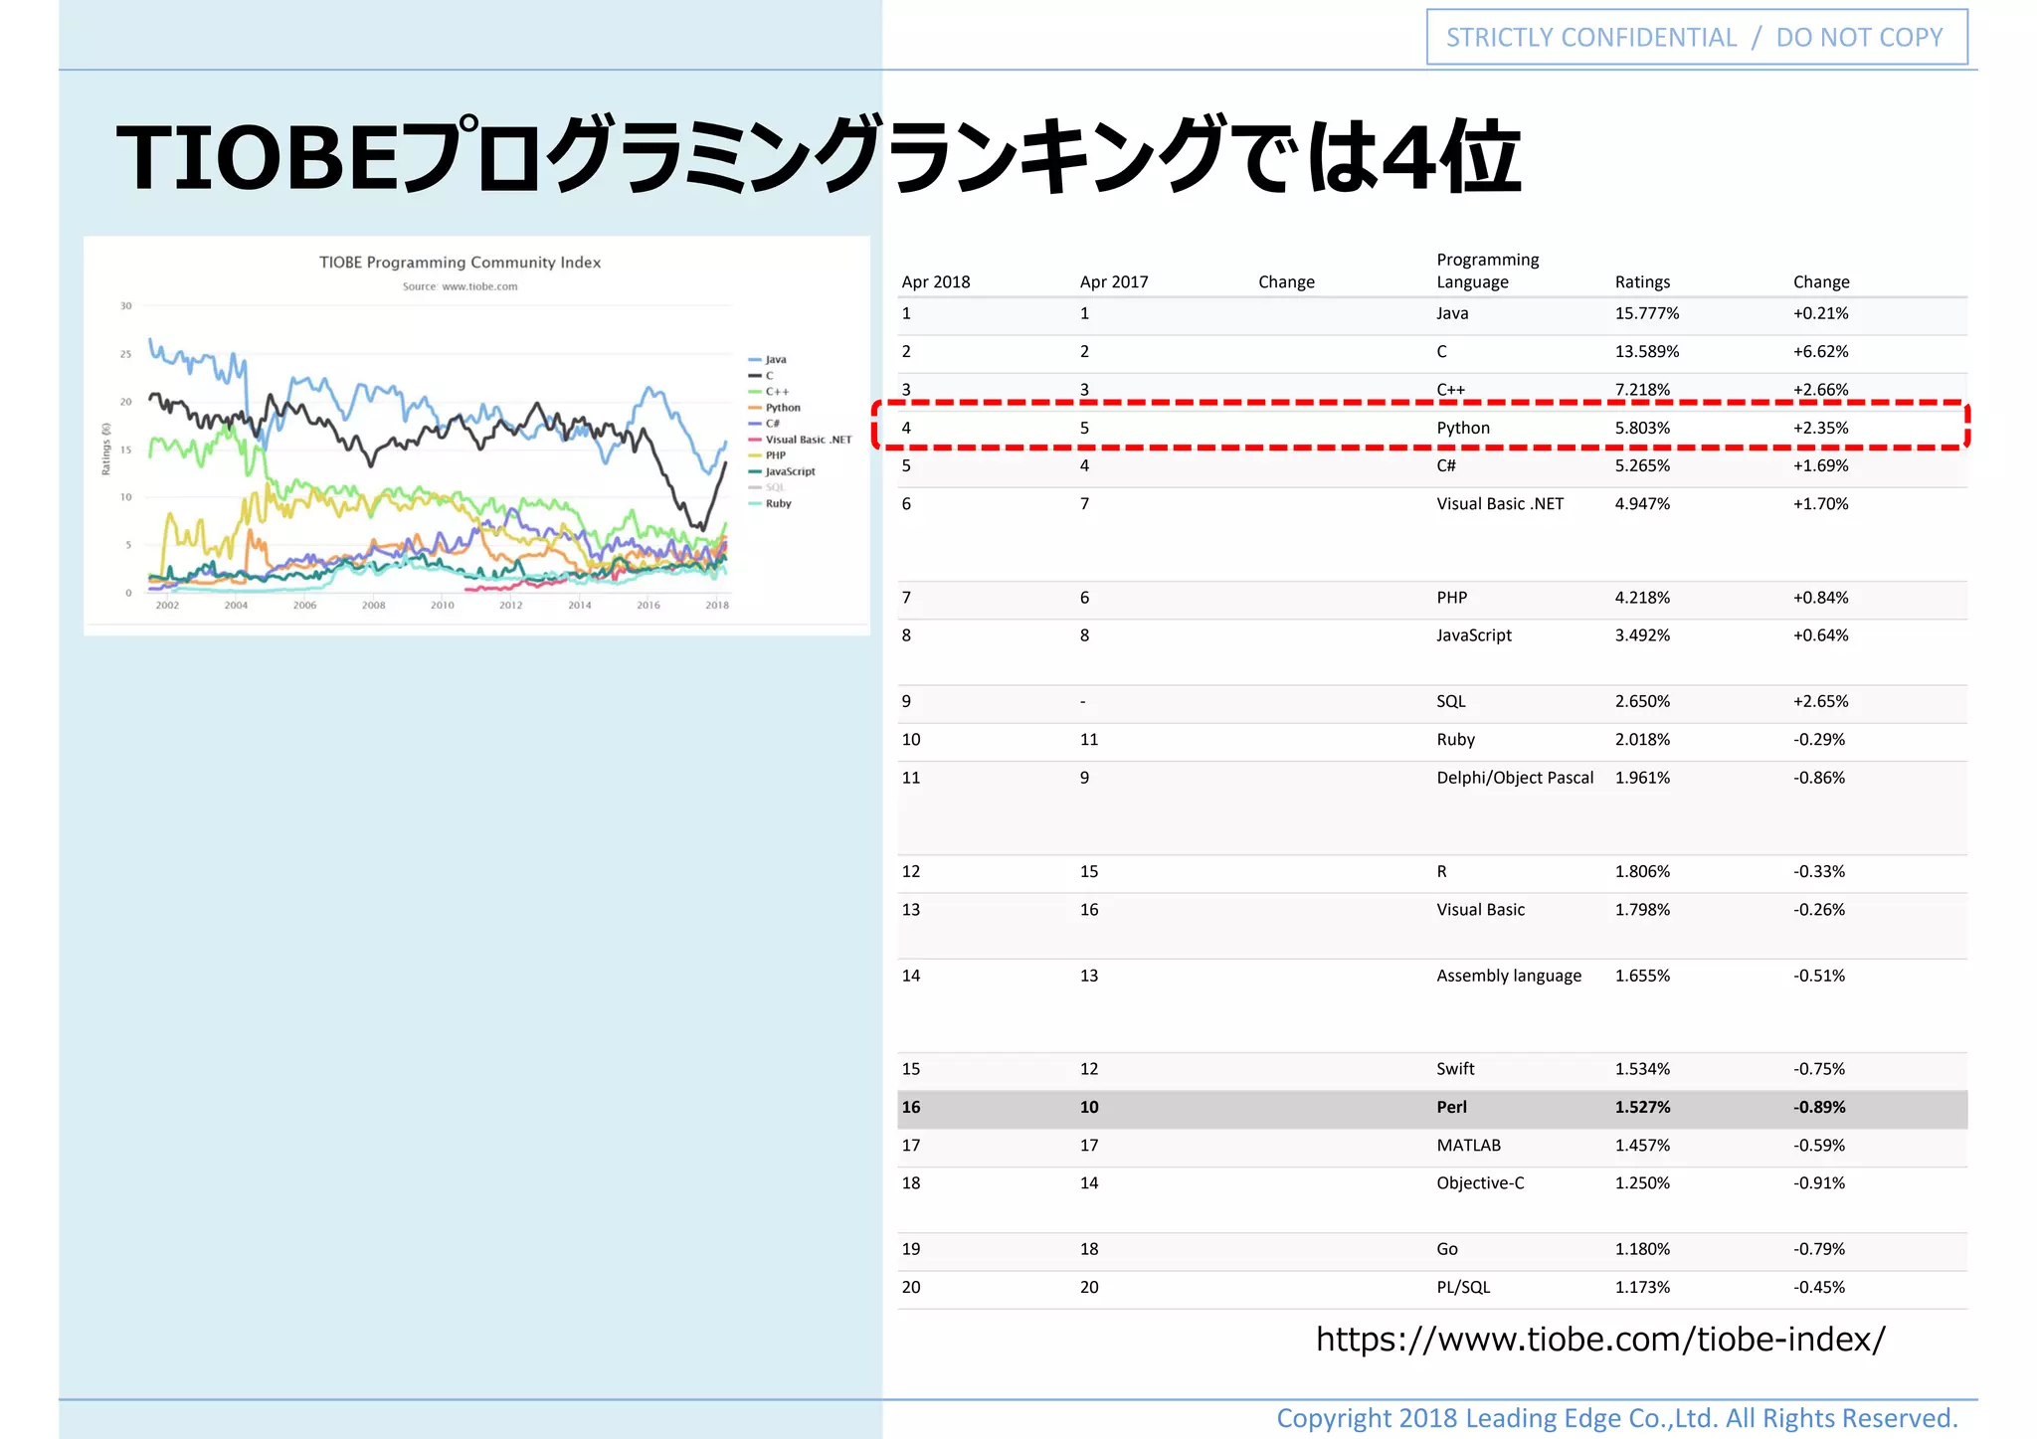
Task: Click the 'Programming Language' column header
Action: [1488, 270]
